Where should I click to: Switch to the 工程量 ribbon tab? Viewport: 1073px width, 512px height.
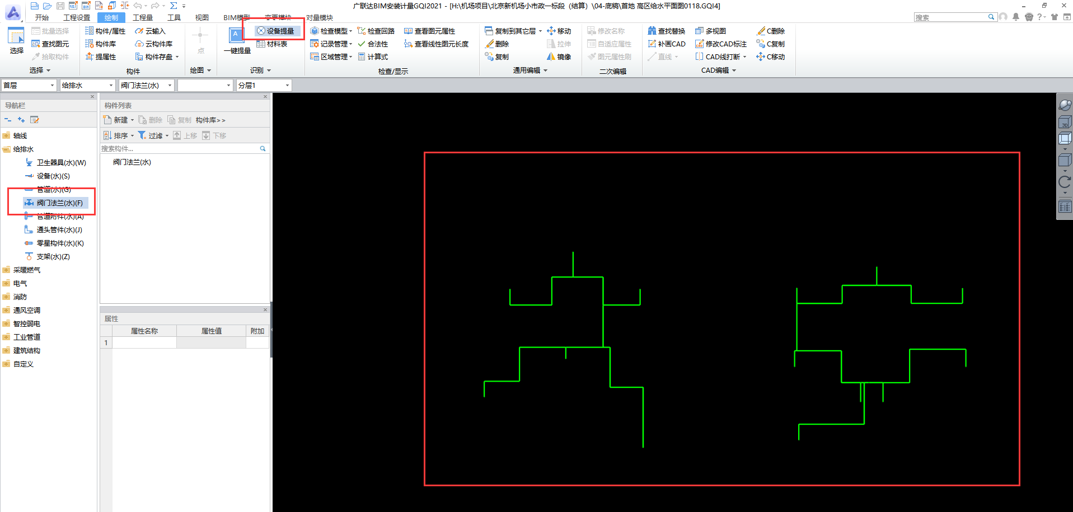(143, 17)
